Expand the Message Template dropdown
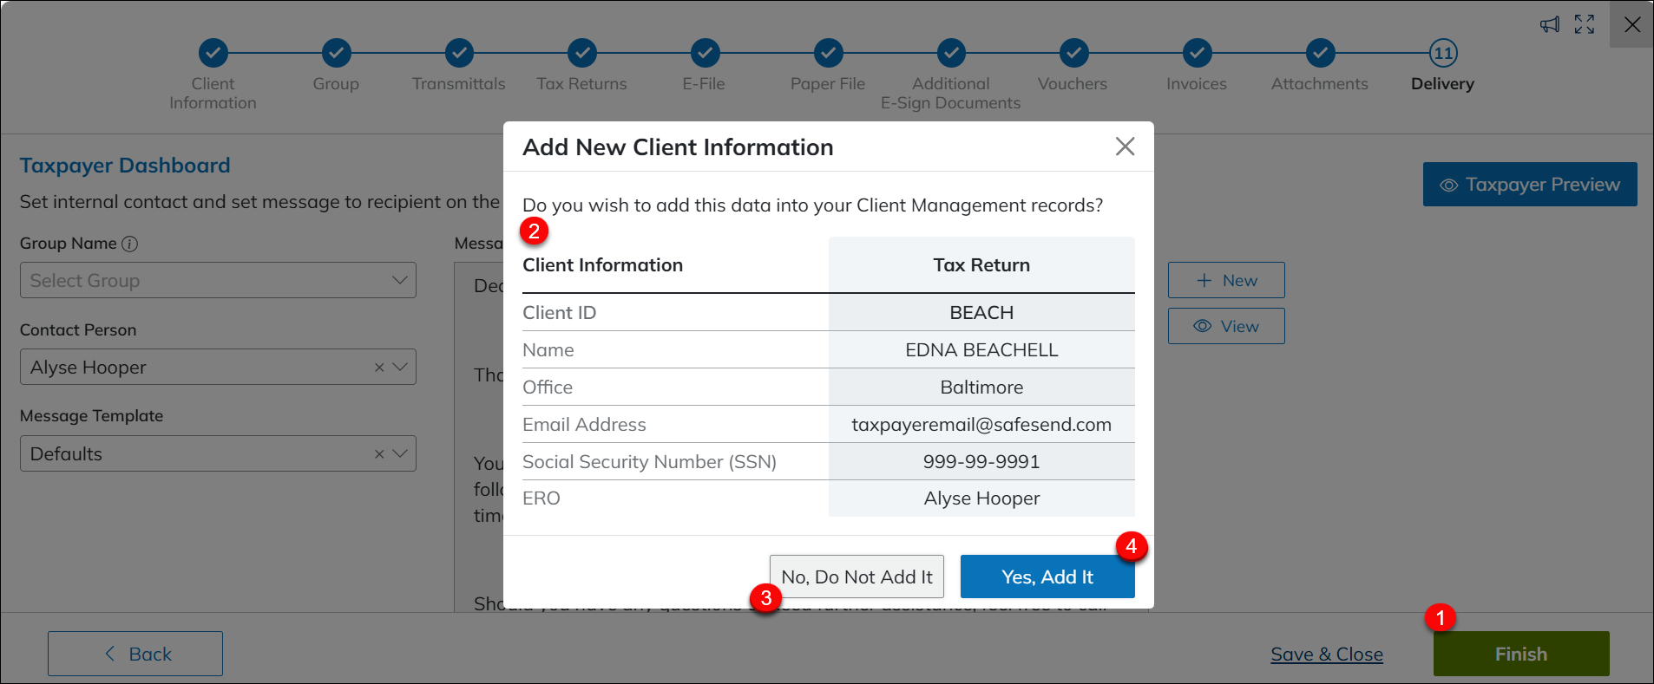 400,454
